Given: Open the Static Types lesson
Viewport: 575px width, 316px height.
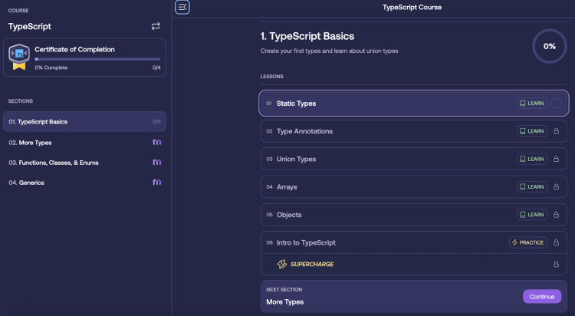Looking at the screenshot, I should 414,103.
